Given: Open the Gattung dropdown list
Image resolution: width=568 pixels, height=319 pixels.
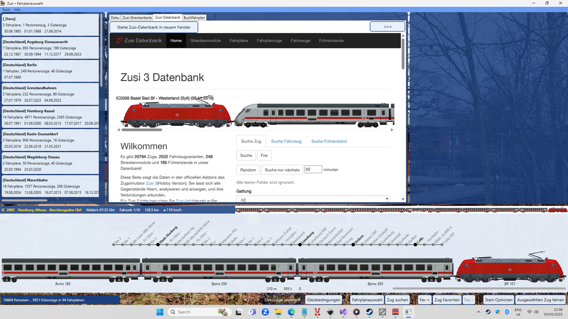Looking at the screenshot, I should point(313,199).
